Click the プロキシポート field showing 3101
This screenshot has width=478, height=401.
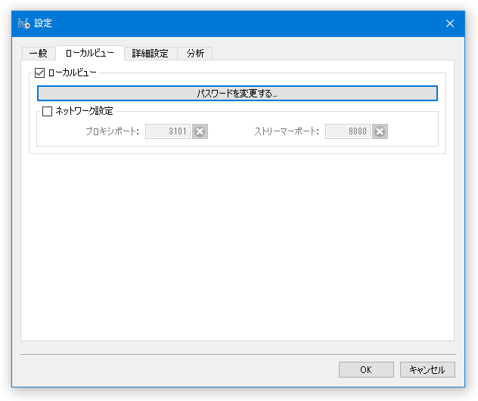(x=168, y=131)
